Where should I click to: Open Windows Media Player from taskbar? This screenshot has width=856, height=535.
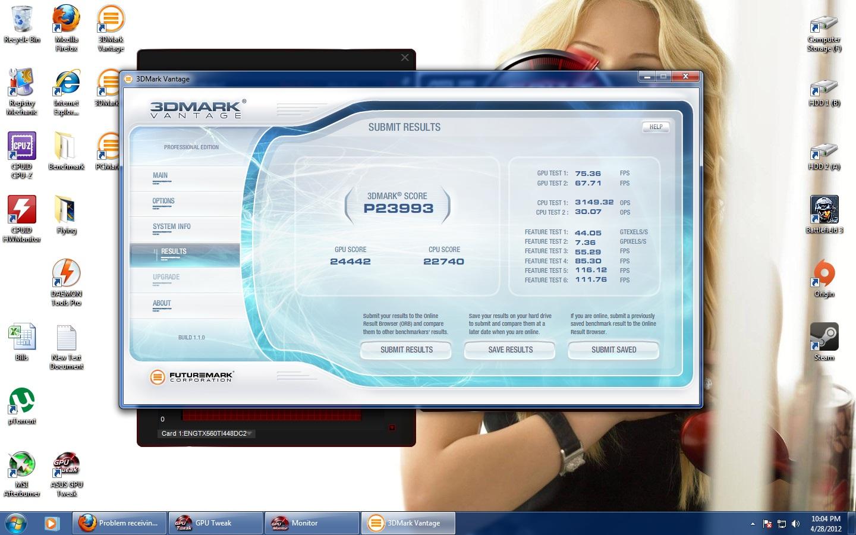click(52, 523)
